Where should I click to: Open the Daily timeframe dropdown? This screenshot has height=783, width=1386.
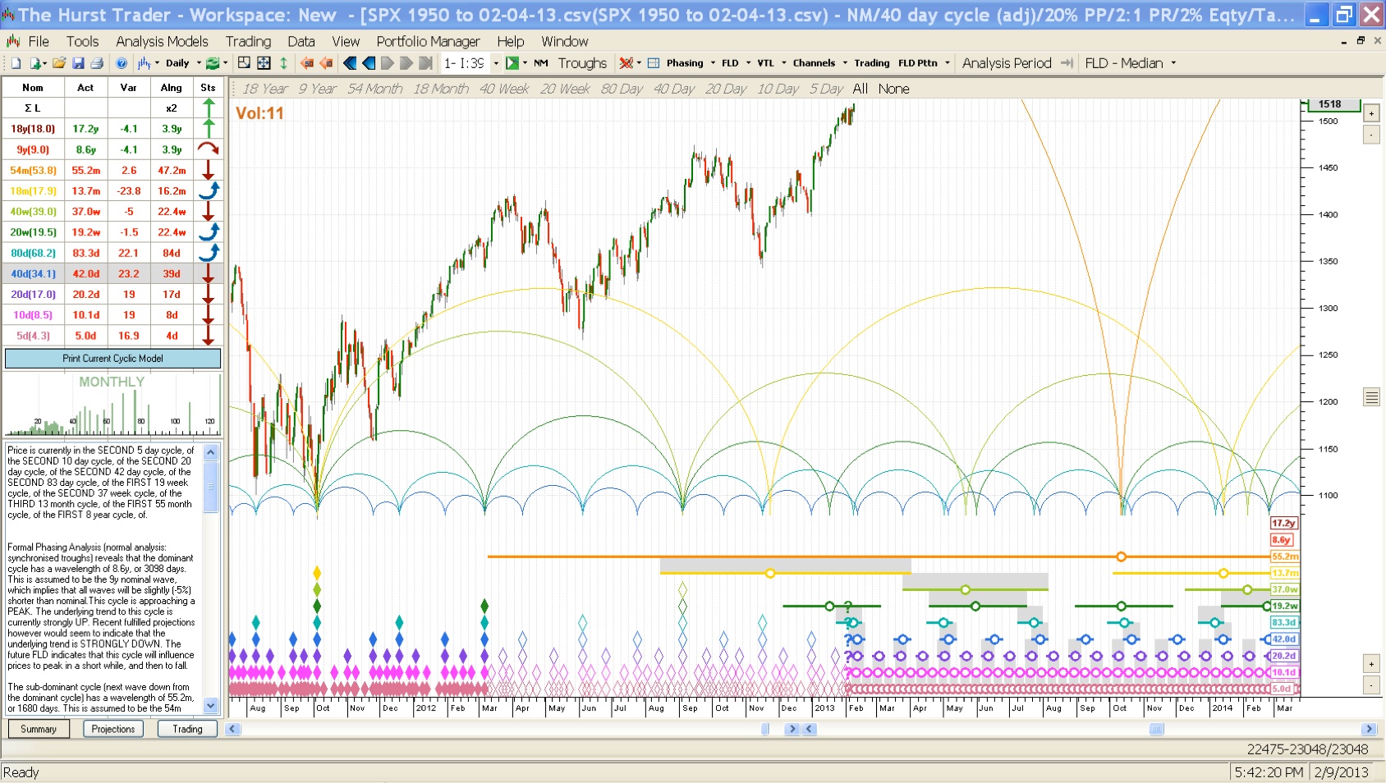[x=199, y=63]
